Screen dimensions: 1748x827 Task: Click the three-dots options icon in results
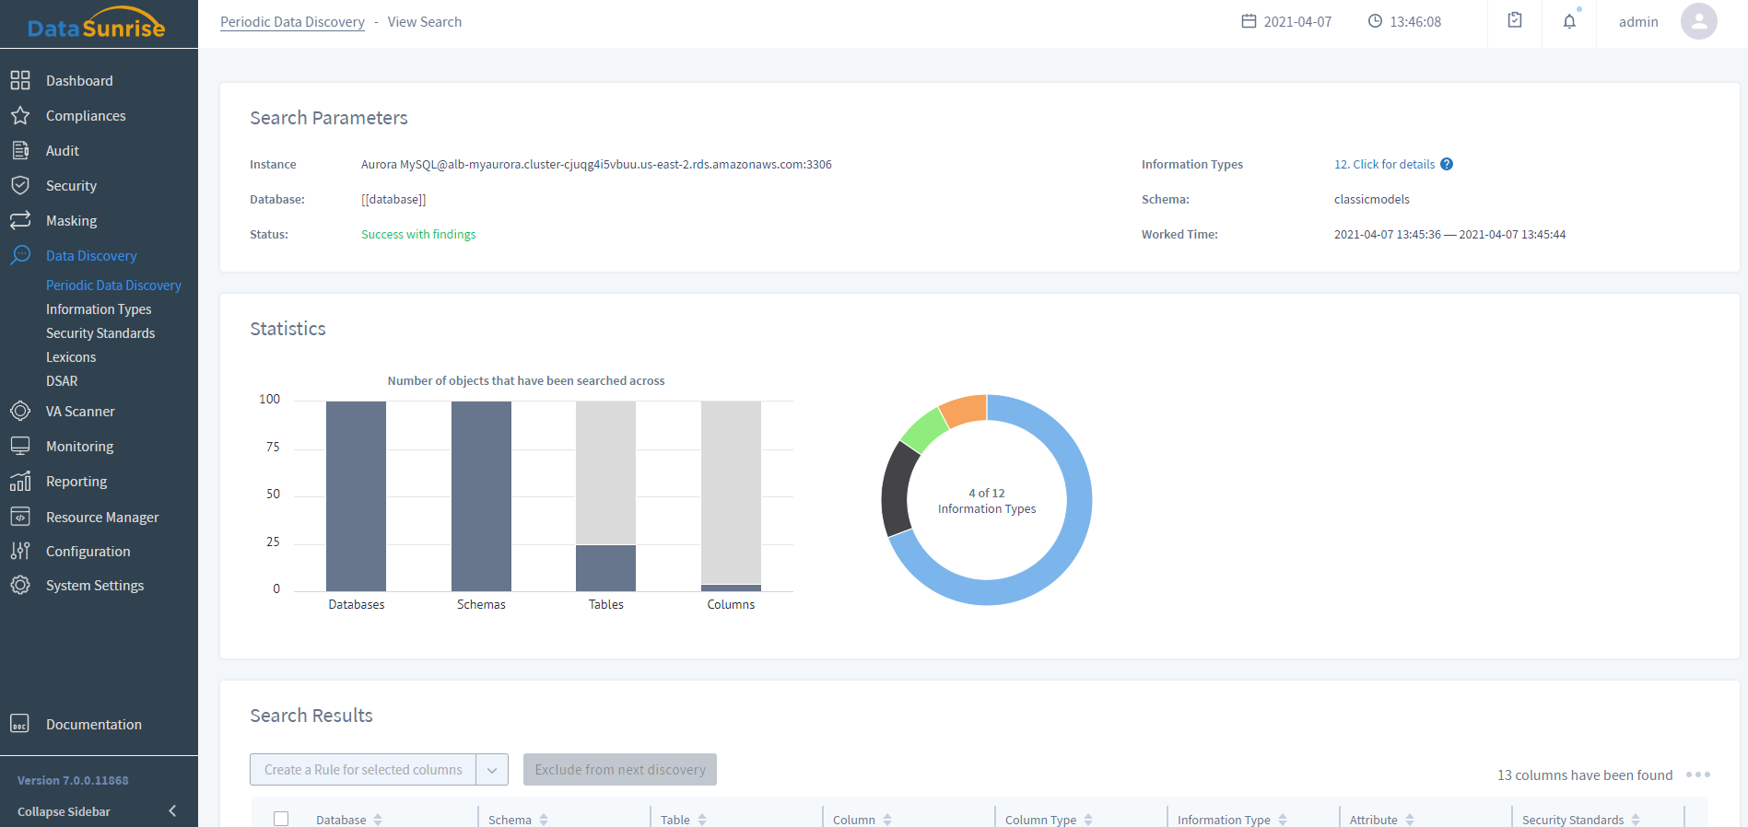click(1697, 775)
